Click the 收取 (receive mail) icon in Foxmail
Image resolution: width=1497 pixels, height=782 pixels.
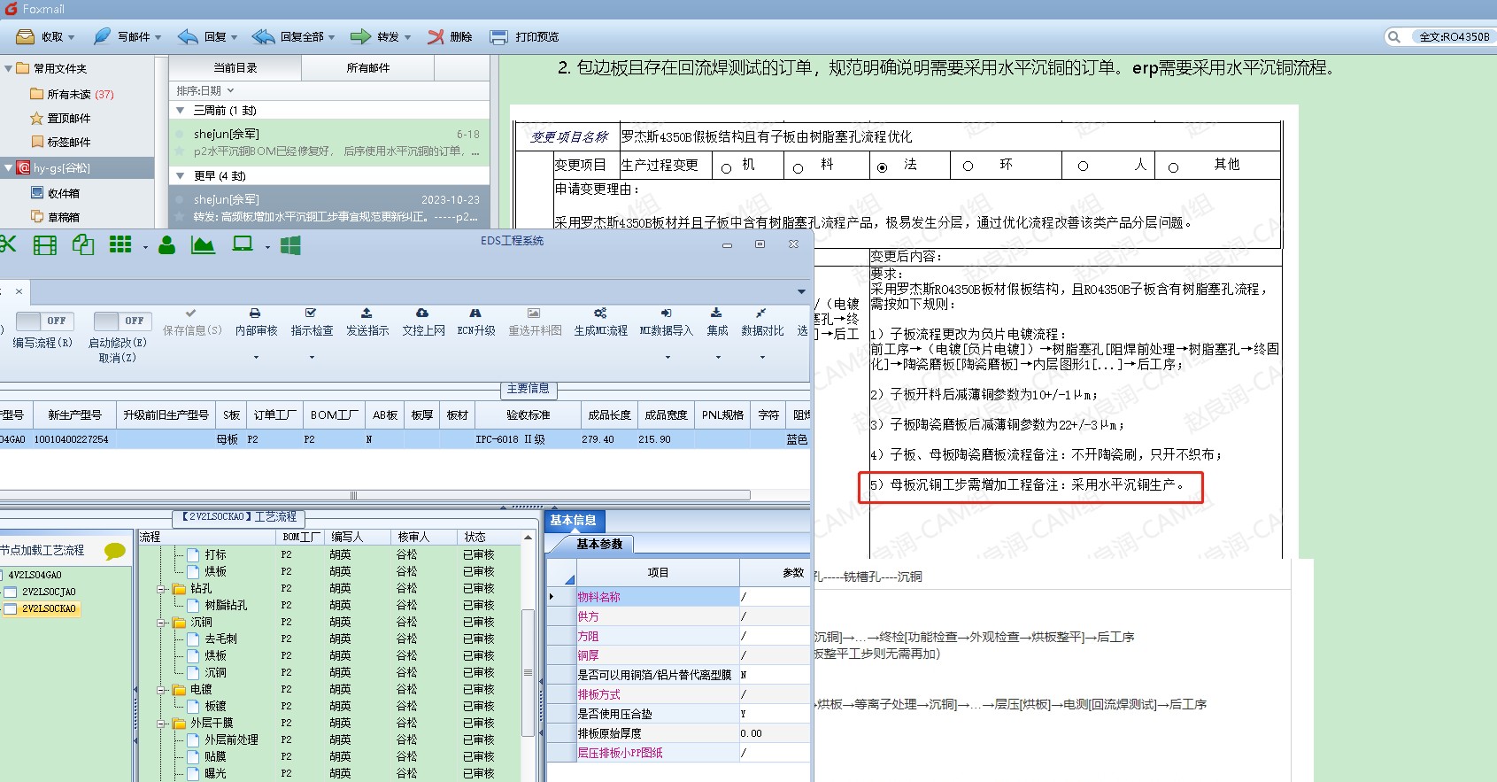point(26,36)
